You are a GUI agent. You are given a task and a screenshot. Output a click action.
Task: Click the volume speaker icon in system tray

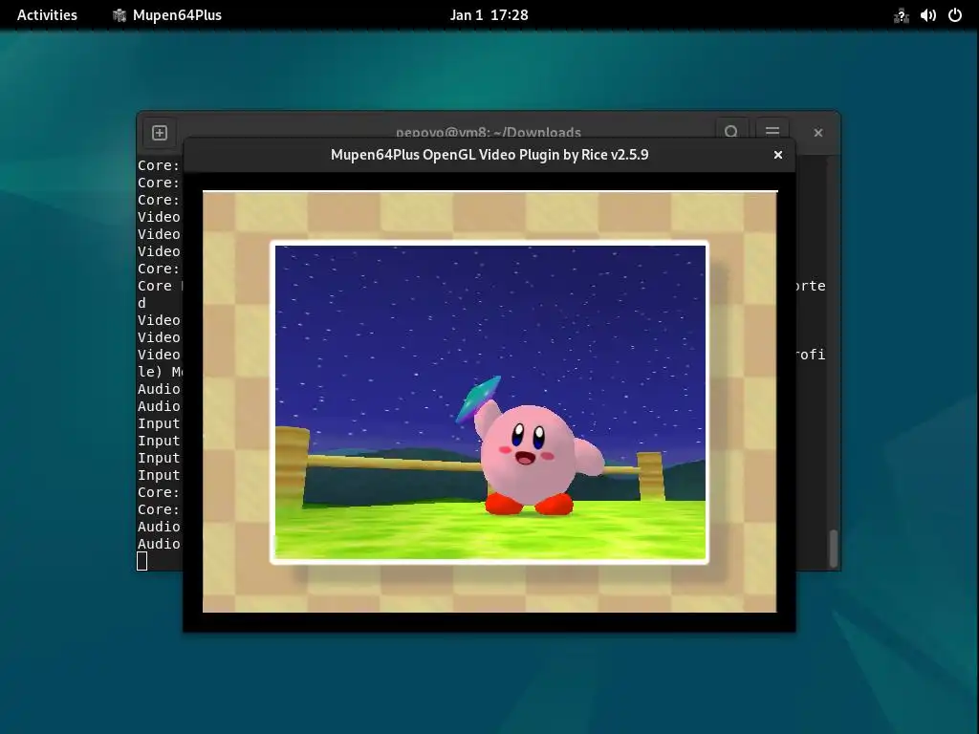[928, 15]
